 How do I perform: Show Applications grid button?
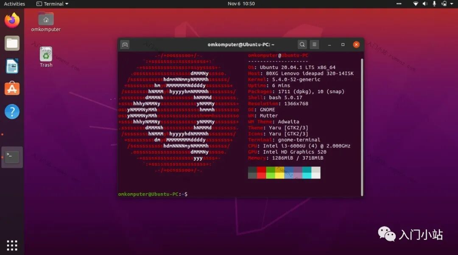coord(12,245)
